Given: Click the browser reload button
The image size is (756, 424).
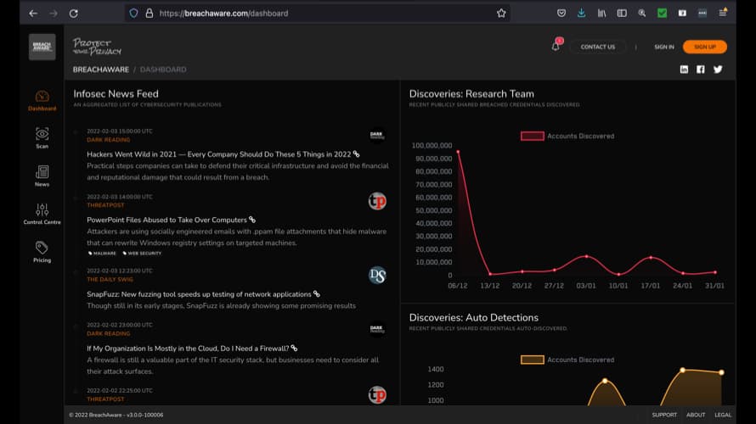Looking at the screenshot, I should pyautogui.click(x=74, y=14).
